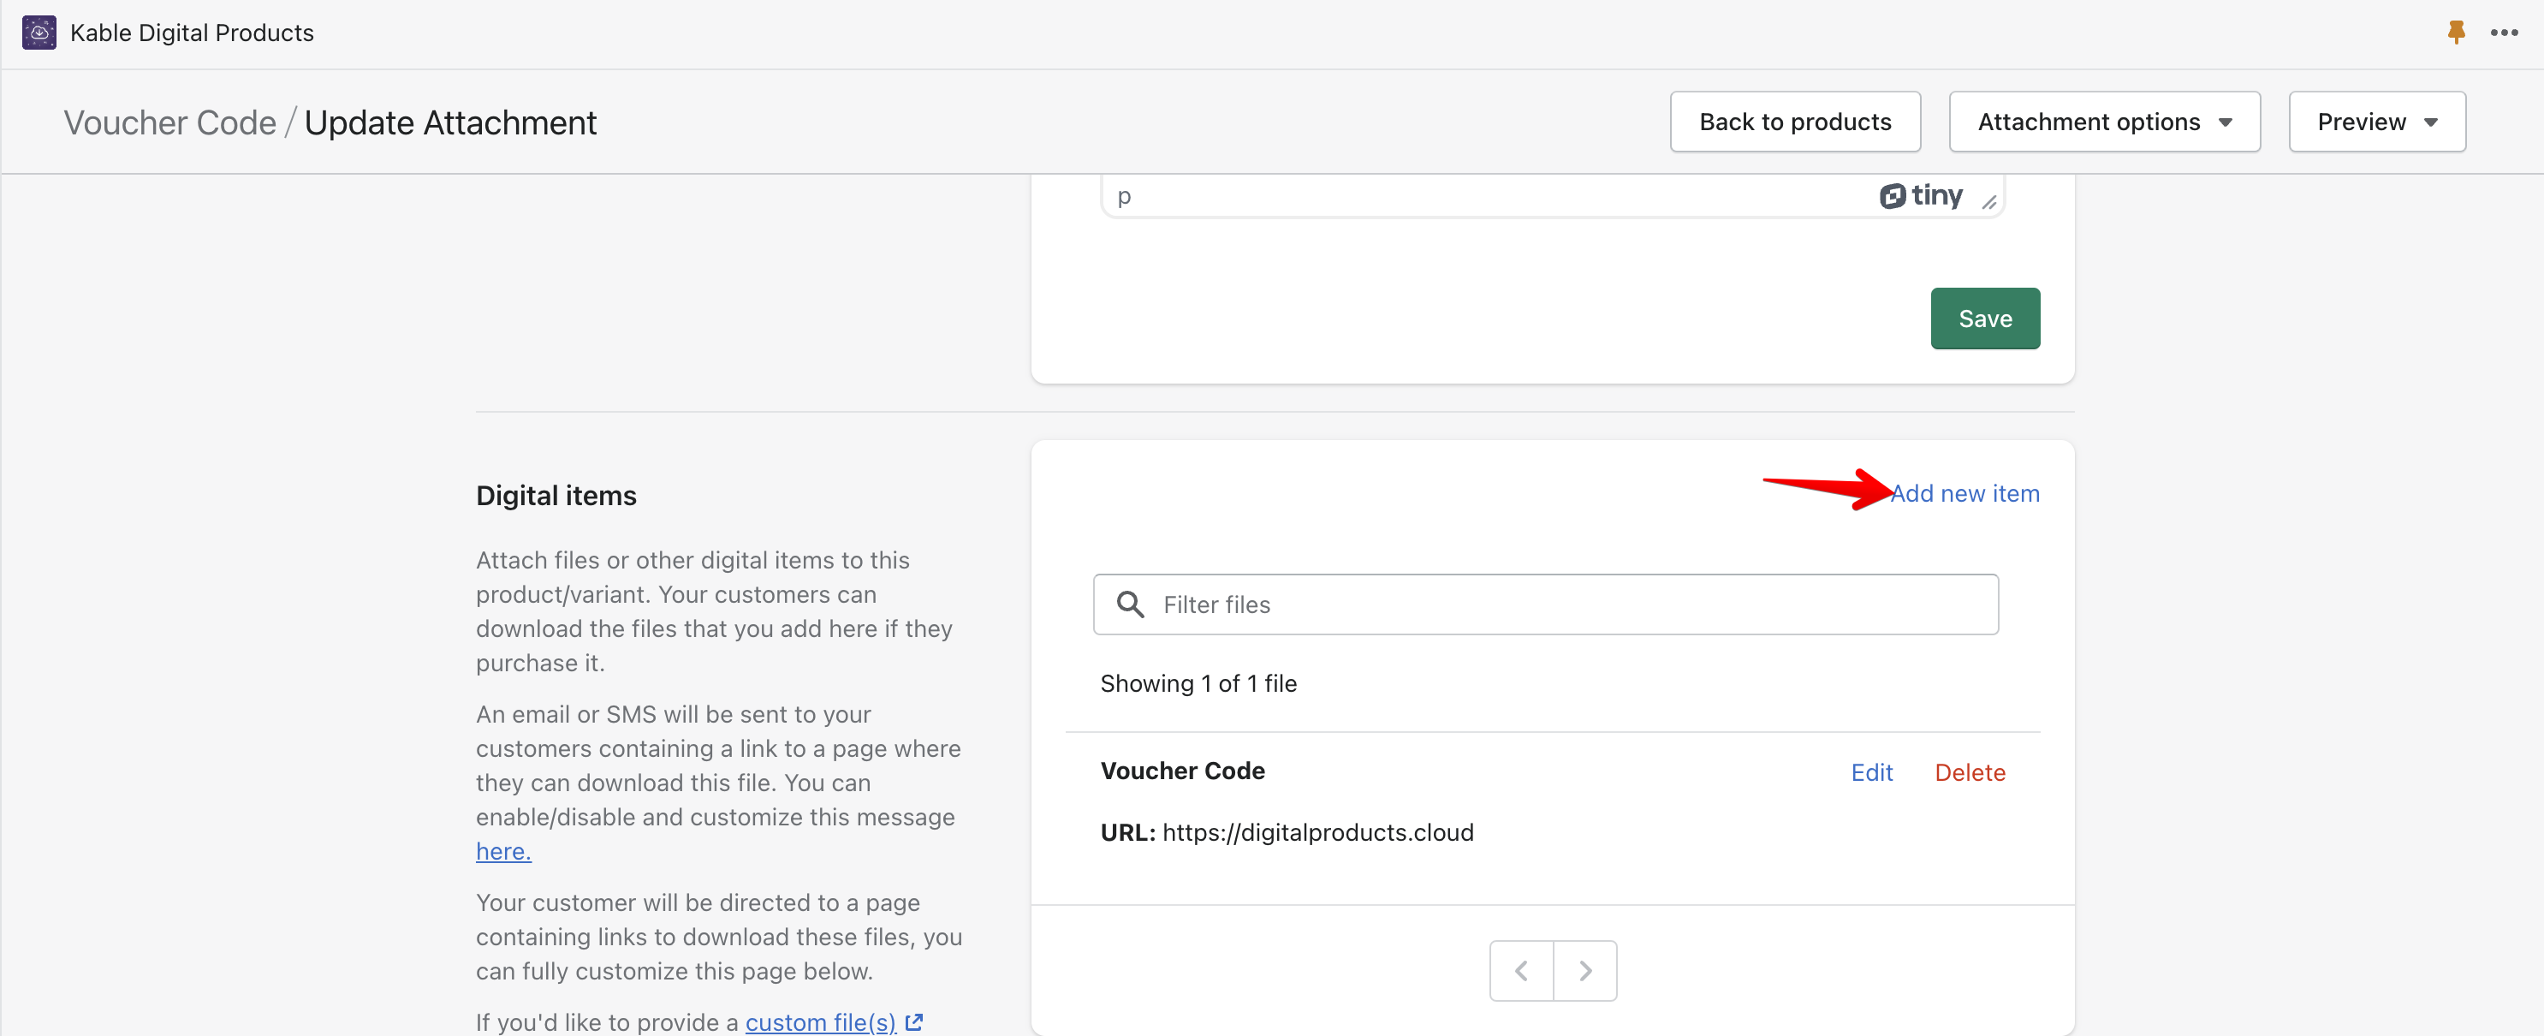Go to next page with right pagination arrow
2544x1036 pixels.
coord(1585,970)
